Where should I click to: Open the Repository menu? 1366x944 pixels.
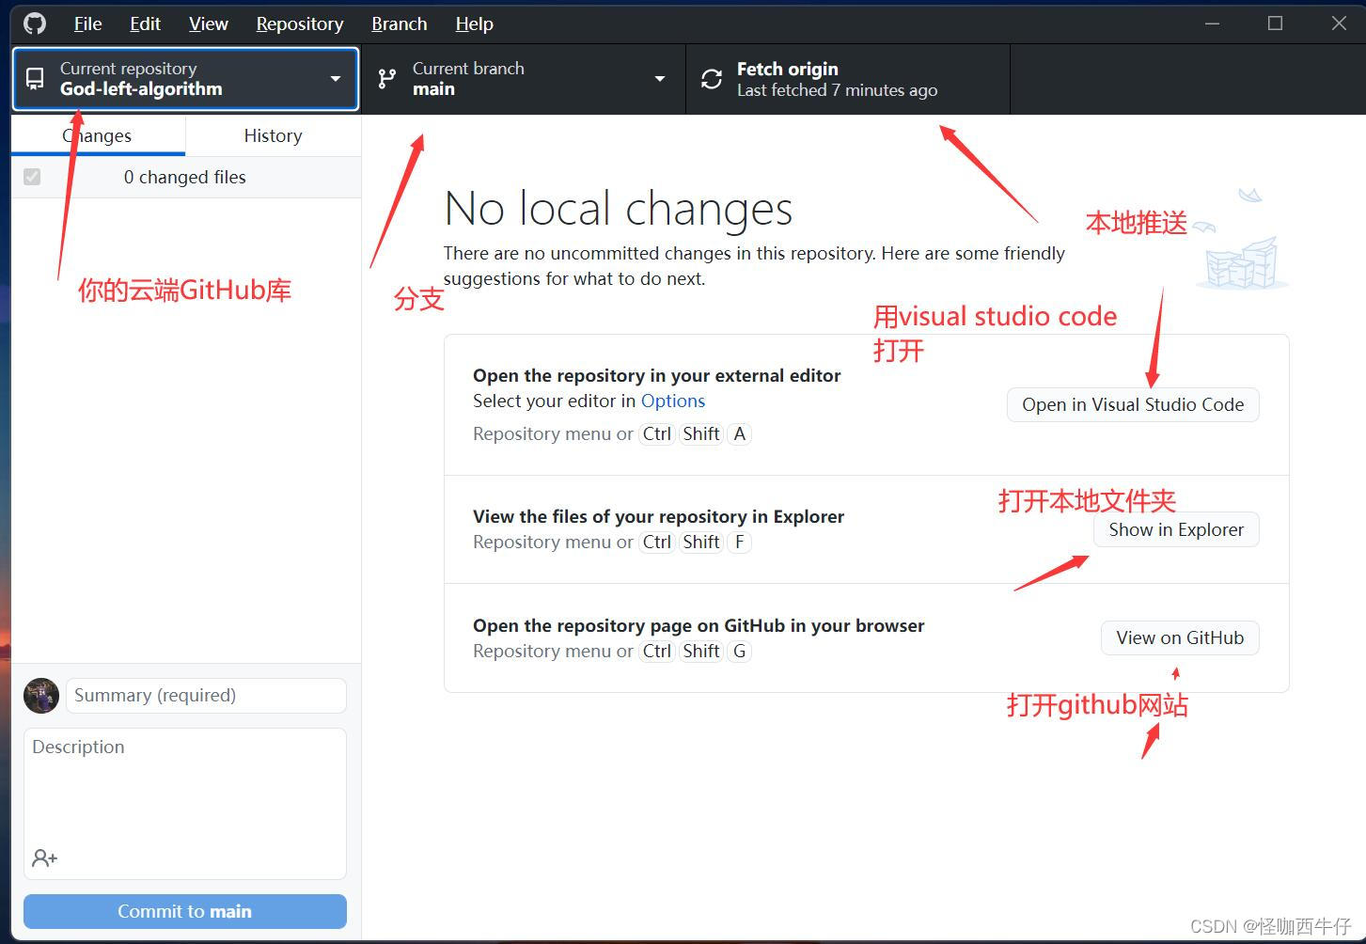pyautogui.click(x=299, y=24)
